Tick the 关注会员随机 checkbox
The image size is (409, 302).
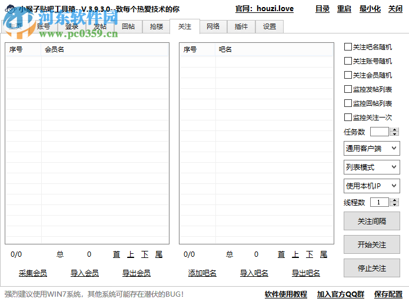[348, 75]
